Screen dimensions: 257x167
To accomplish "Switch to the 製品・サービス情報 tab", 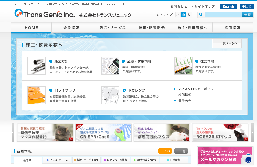I will (x=86, y=160).
